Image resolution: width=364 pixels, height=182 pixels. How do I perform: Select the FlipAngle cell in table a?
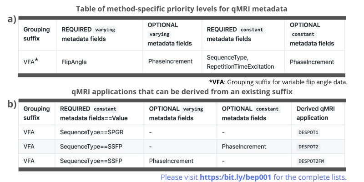coord(74,62)
